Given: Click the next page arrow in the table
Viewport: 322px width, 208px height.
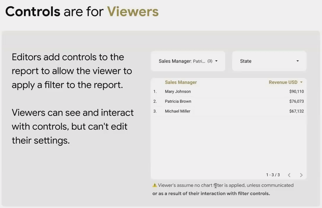Looking at the screenshot, I should point(301,175).
